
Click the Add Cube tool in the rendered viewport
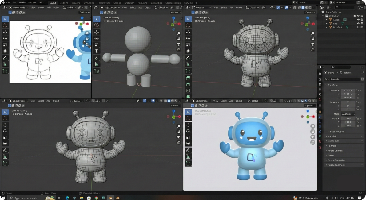click(188, 163)
